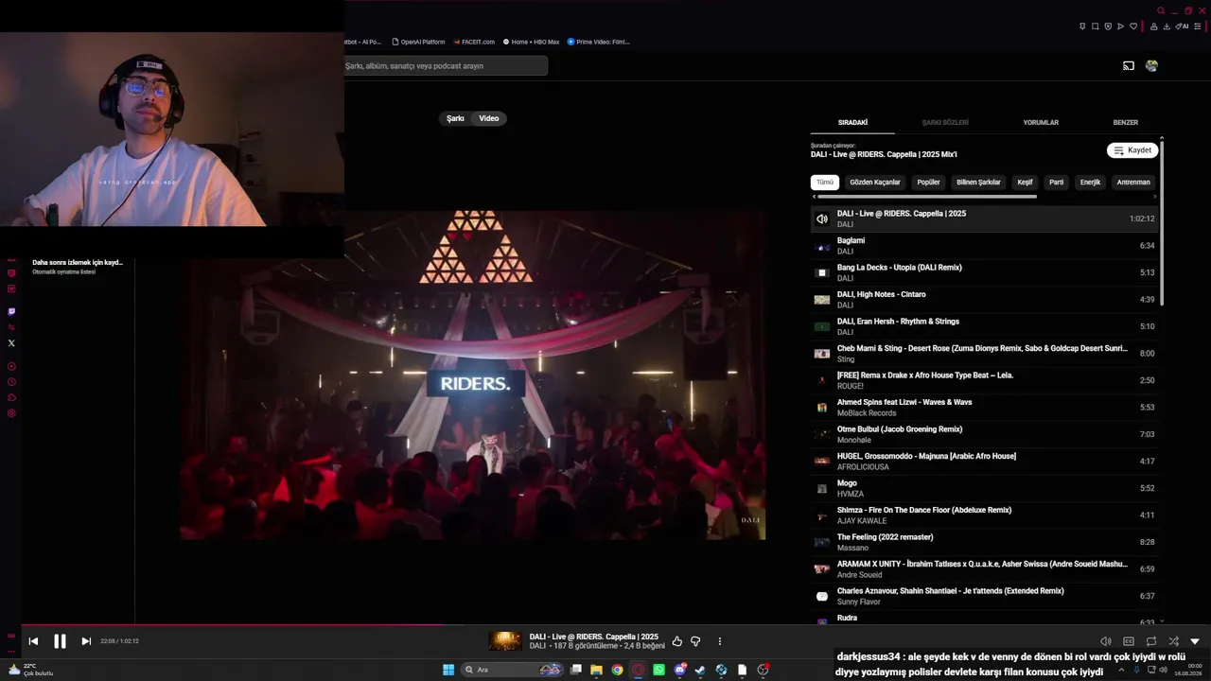1211x681 pixels.
Task: Click the volume speaker icon in the player bar
Action: pyautogui.click(x=1106, y=641)
